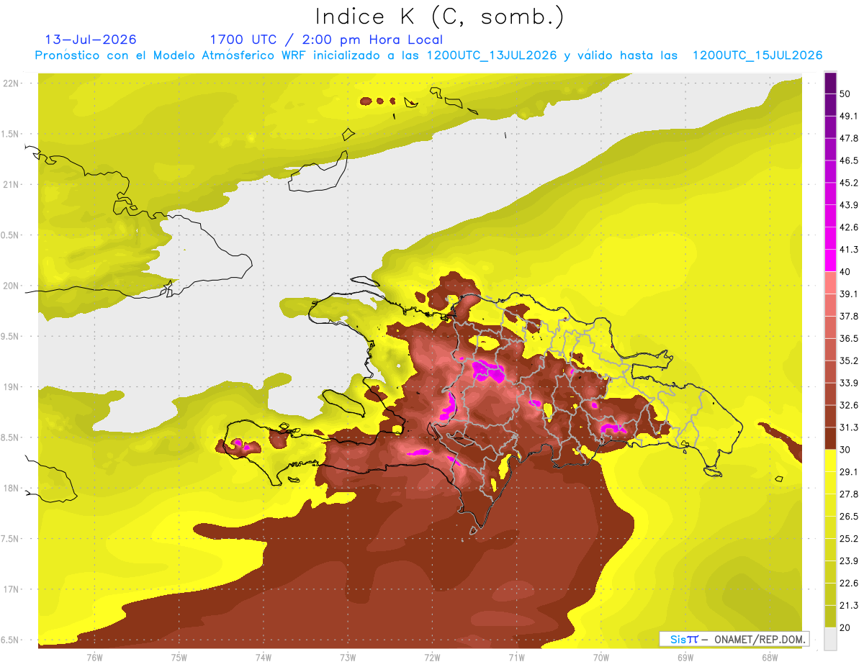Click colorbar value "33.9"
Screen dimensions: 864x667
[849, 383]
